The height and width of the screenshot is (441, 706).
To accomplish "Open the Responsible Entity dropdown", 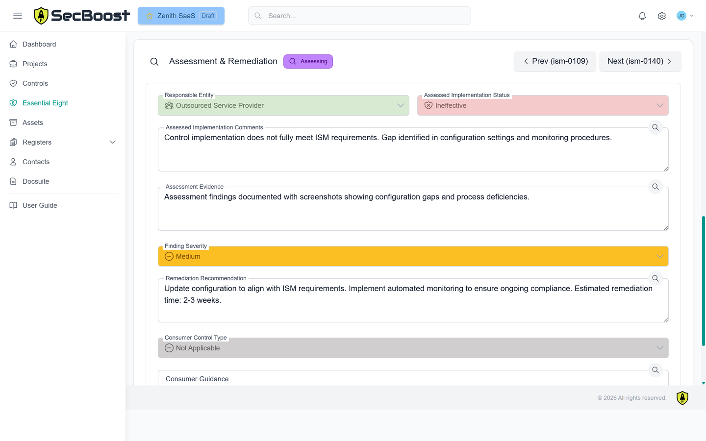I will coord(283,105).
